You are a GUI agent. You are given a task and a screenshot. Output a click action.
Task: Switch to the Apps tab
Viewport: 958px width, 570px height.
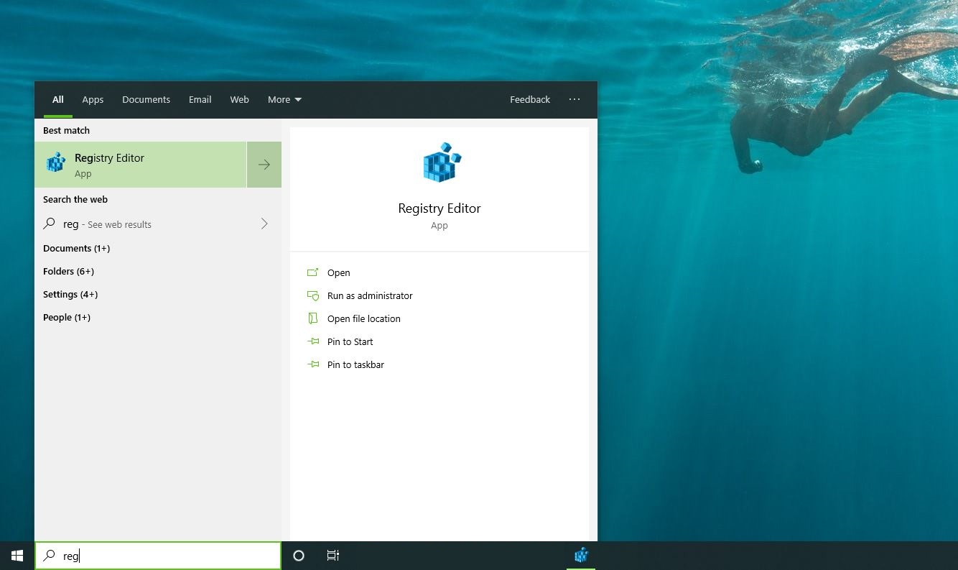click(x=93, y=99)
